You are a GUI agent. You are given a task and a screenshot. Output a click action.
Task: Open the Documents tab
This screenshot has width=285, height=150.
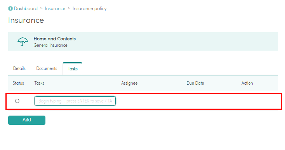point(47,68)
